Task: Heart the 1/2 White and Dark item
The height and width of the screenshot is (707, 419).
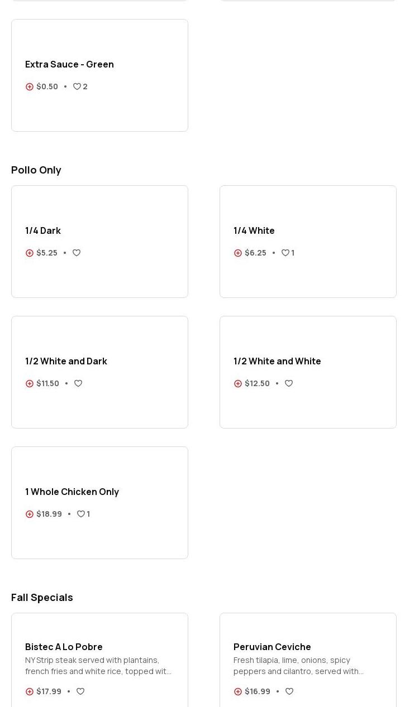Action: pos(78,383)
